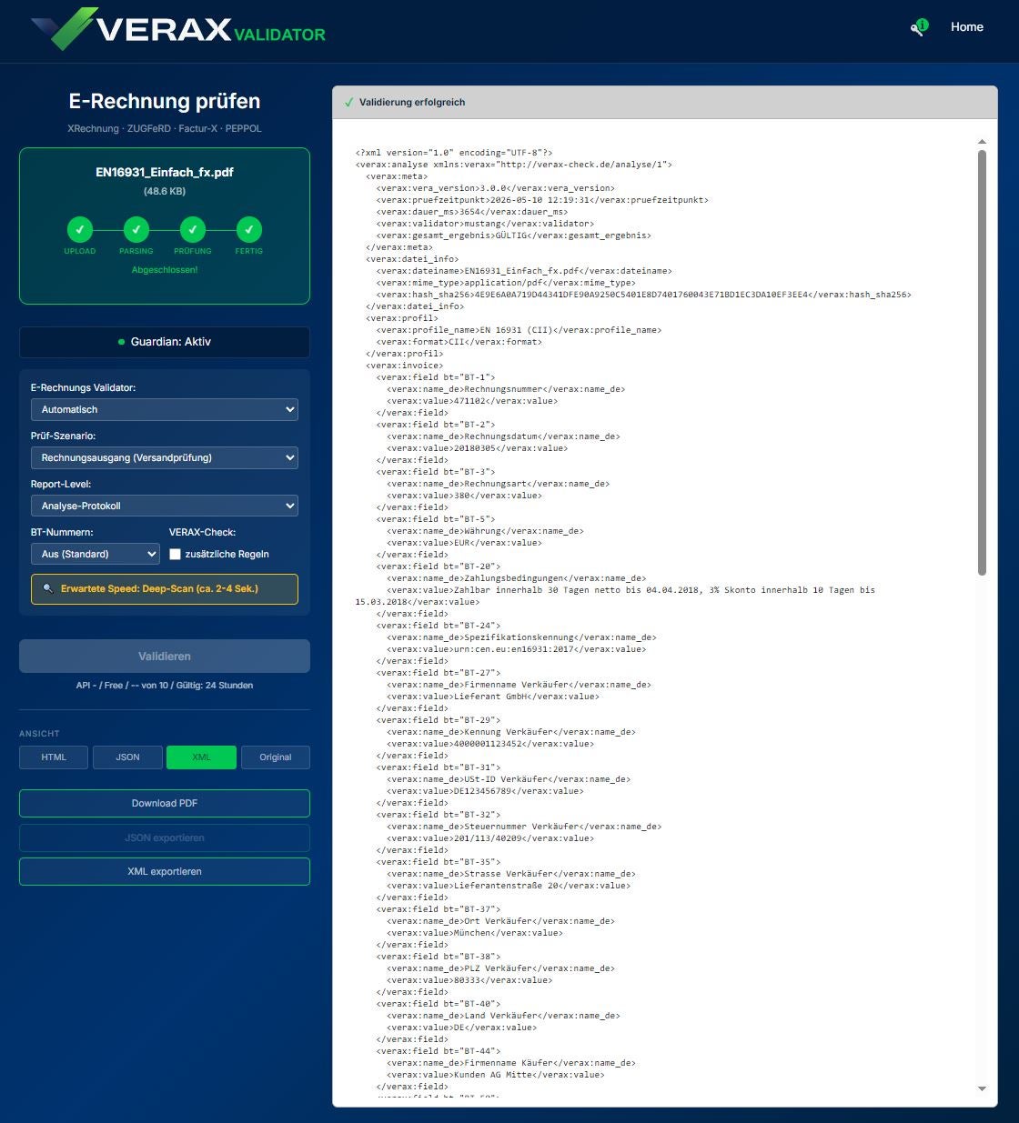This screenshot has width=1019, height=1123.
Task: Click the gesamt_ergebnis GÜLTIG line
Action: 514,236
